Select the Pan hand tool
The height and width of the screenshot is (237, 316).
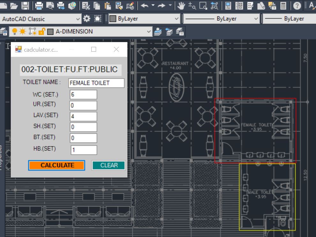click(x=181, y=5)
